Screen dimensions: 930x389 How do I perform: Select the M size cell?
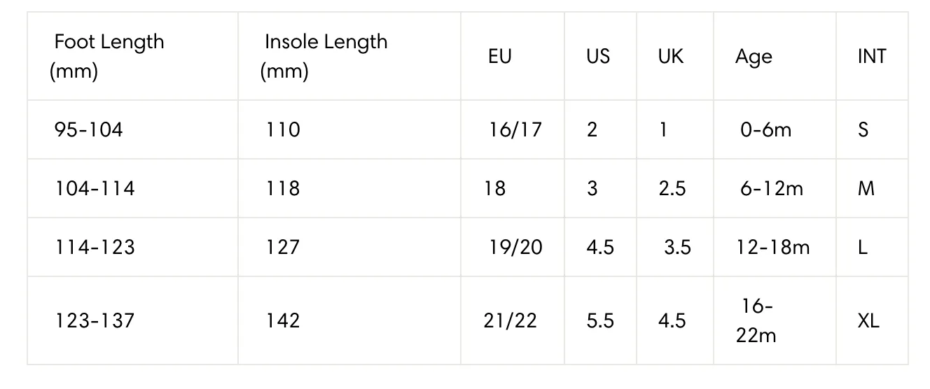pyautogui.click(x=866, y=188)
